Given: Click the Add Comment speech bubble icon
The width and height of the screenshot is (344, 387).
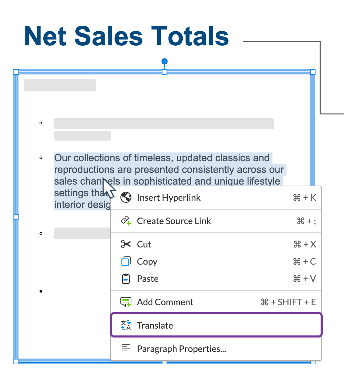Looking at the screenshot, I should click(126, 302).
